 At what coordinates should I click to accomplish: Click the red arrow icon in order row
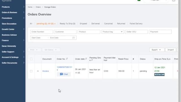tap(177, 71)
